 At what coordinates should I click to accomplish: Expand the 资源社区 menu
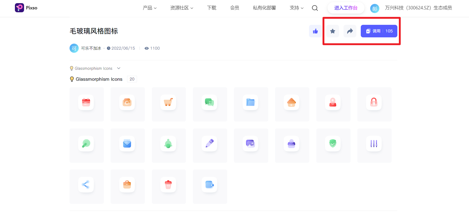tap(182, 8)
